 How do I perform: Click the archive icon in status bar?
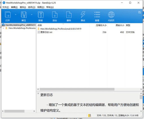[x=90, y=115]
